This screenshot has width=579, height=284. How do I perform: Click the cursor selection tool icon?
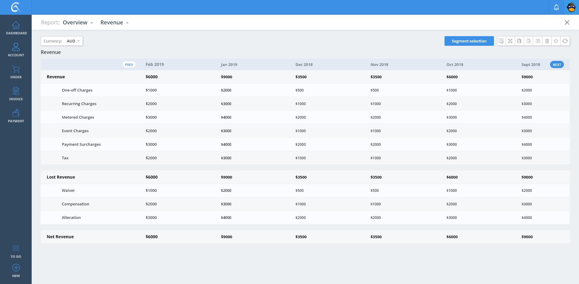[501, 41]
